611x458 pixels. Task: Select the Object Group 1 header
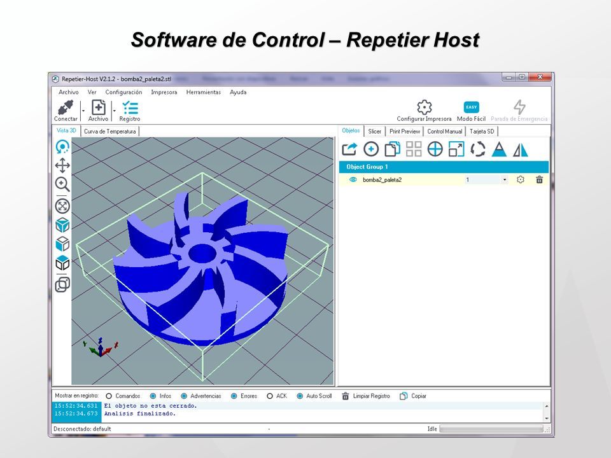pyautogui.click(x=444, y=167)
